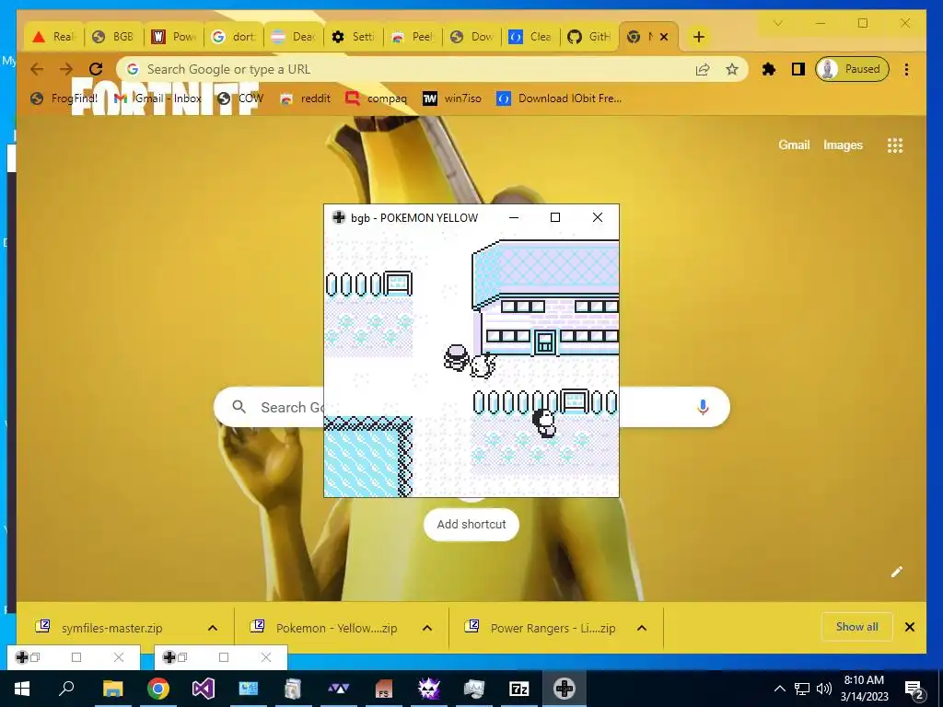Toggle the Chrome side panel icon
Viewport: 943px width, 707px height.
pos(798,69)
